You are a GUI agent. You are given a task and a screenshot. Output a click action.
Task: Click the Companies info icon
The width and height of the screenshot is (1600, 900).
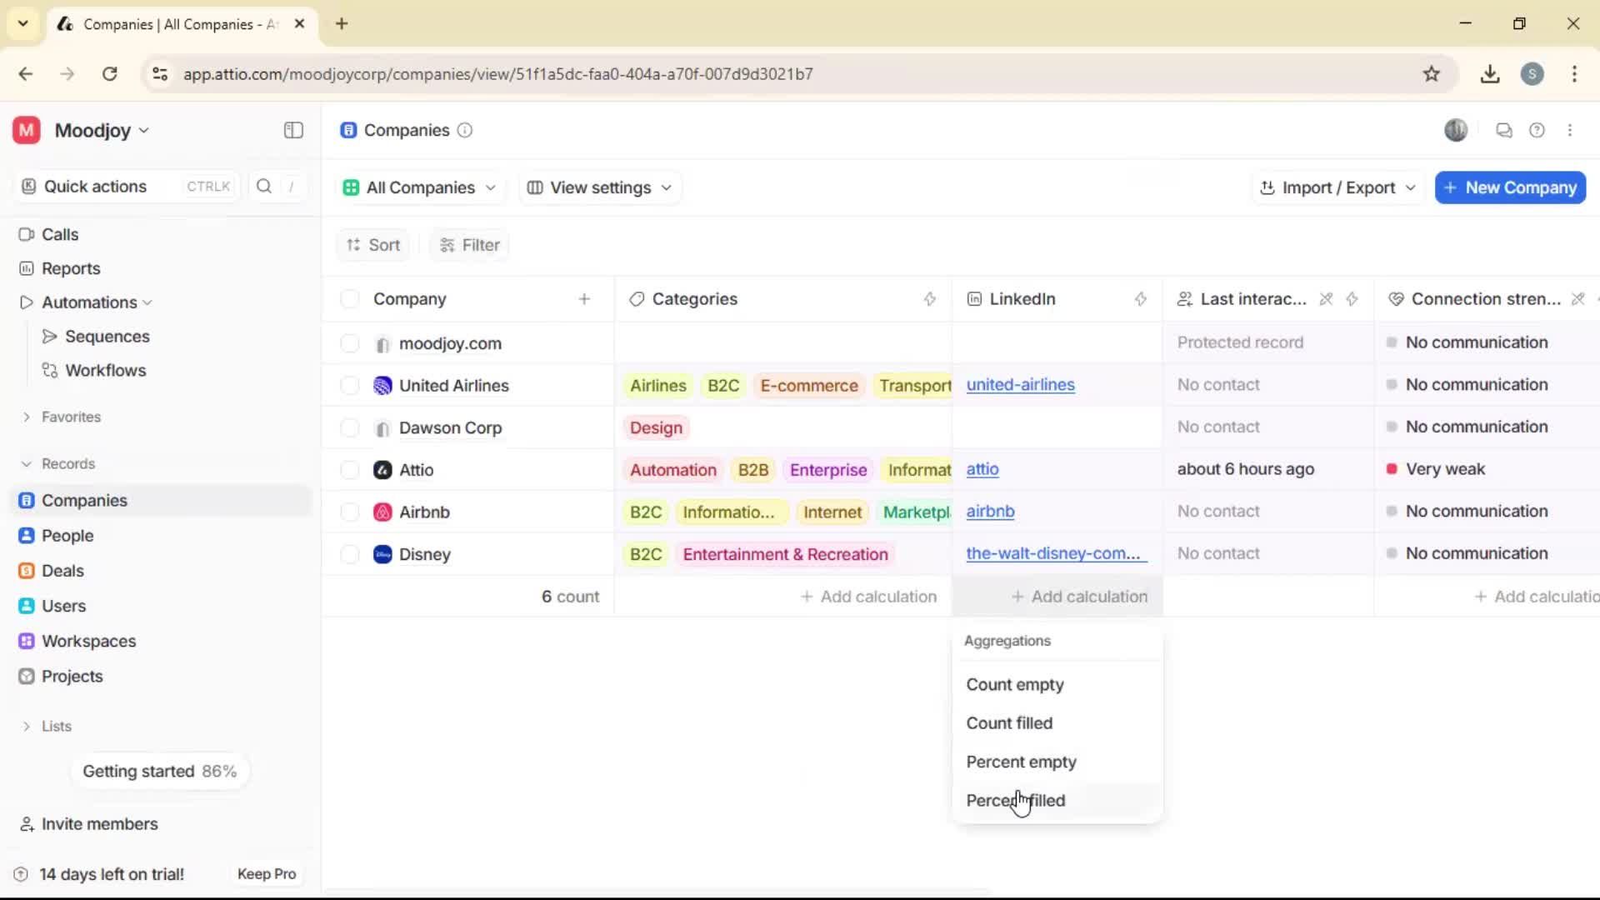pyautogui.click(x=465, y=131)
